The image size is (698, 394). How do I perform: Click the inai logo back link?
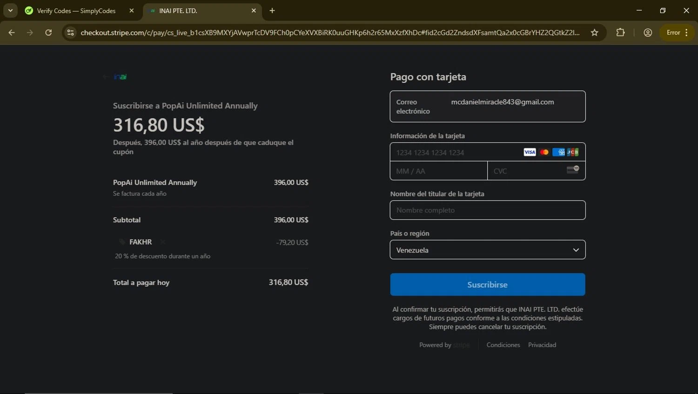point(115,77)
